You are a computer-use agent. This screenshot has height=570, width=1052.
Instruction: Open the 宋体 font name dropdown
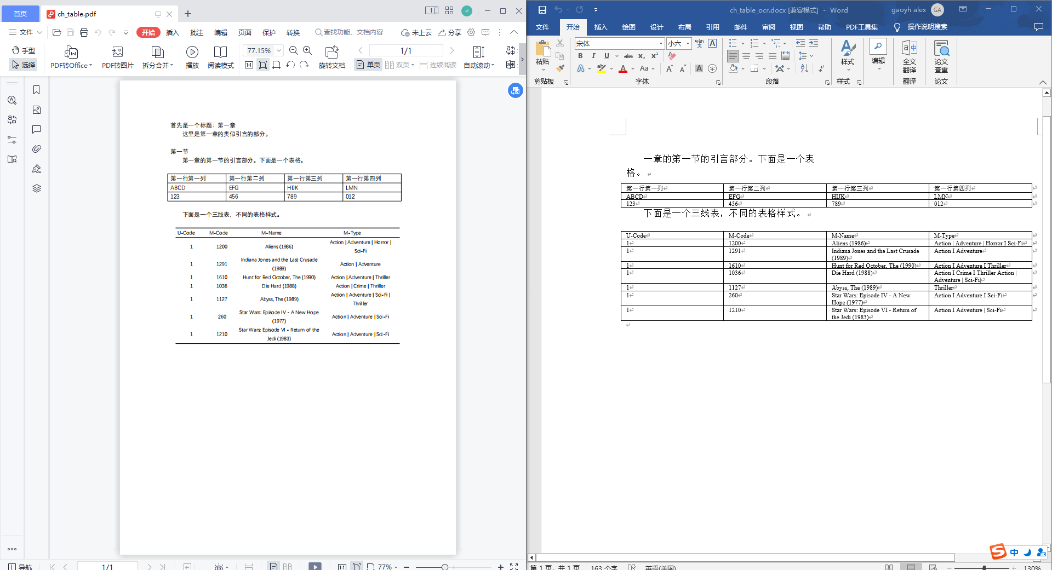pos(661,43)
